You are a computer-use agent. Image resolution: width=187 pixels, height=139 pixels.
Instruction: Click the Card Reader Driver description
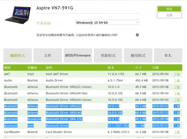pos(59,132)
